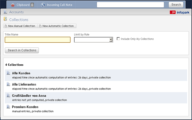Open the Collections heading link
Image resolution: width=192 pixels, height=120 pixels.
point(19,20)
